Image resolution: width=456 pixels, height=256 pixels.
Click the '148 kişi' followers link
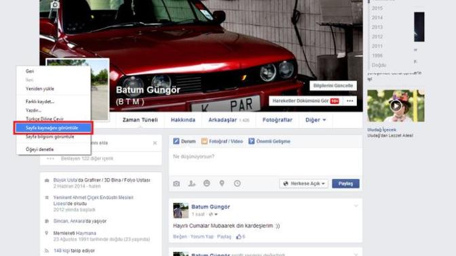62,251
